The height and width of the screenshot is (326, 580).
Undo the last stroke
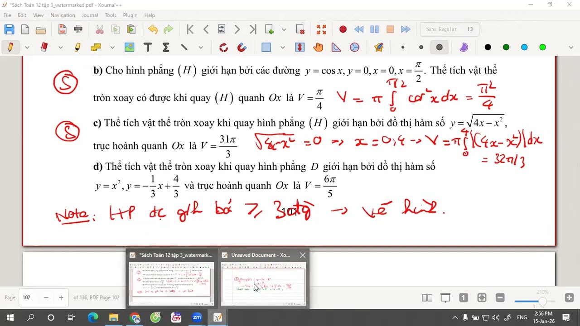(153, 29)
